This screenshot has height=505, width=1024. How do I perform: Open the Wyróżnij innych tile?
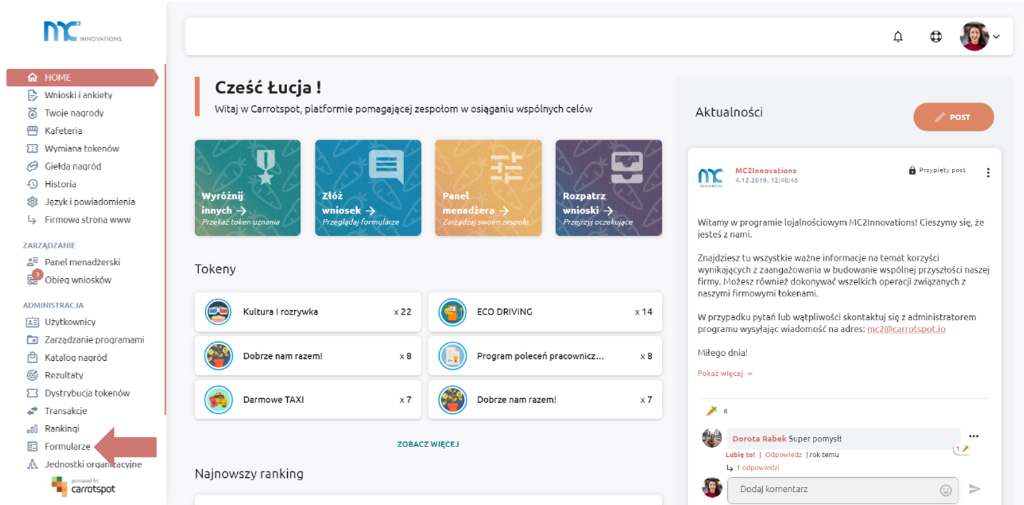[248, 188]
